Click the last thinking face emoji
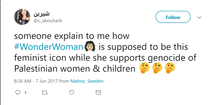Viewport: 215px width, 105px height. point(170,68)
